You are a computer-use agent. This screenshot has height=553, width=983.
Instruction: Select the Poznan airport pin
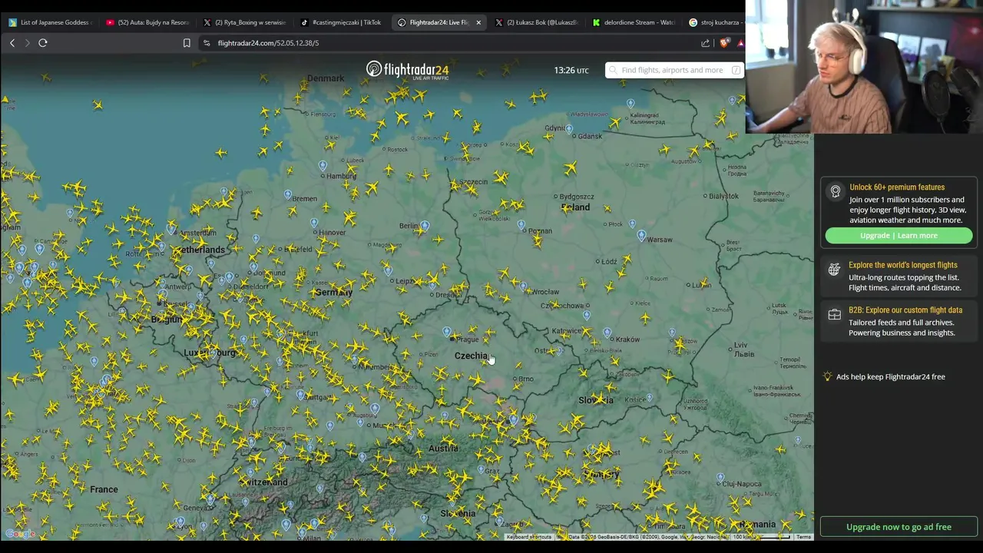[x=521, y=225]
